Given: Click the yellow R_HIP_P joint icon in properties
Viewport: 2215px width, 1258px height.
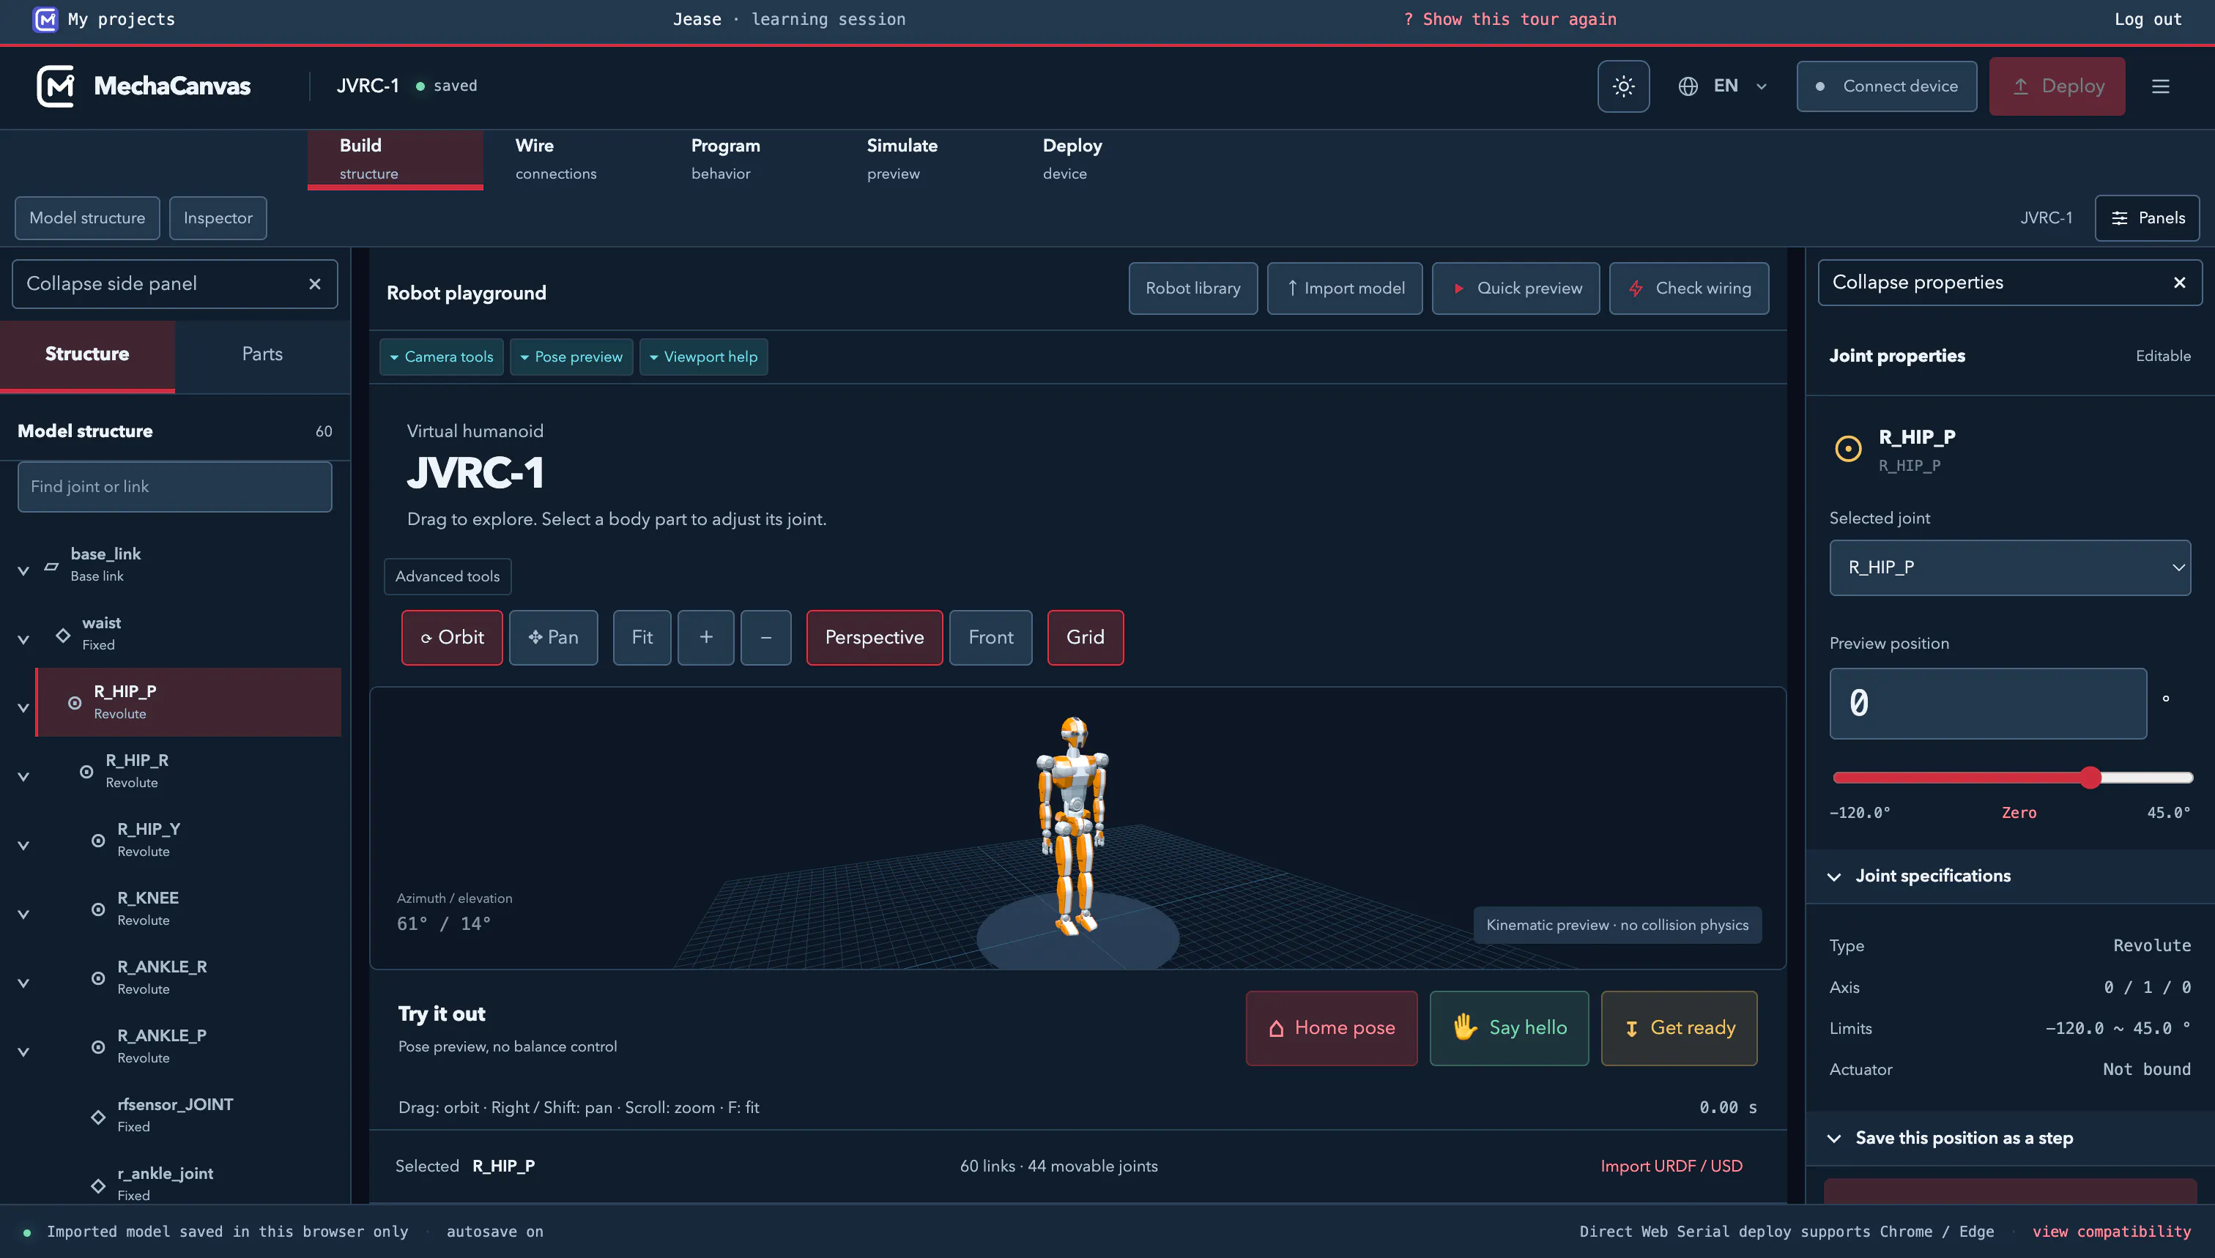Looking at the screenshot, I should (x=1848, y=448).
